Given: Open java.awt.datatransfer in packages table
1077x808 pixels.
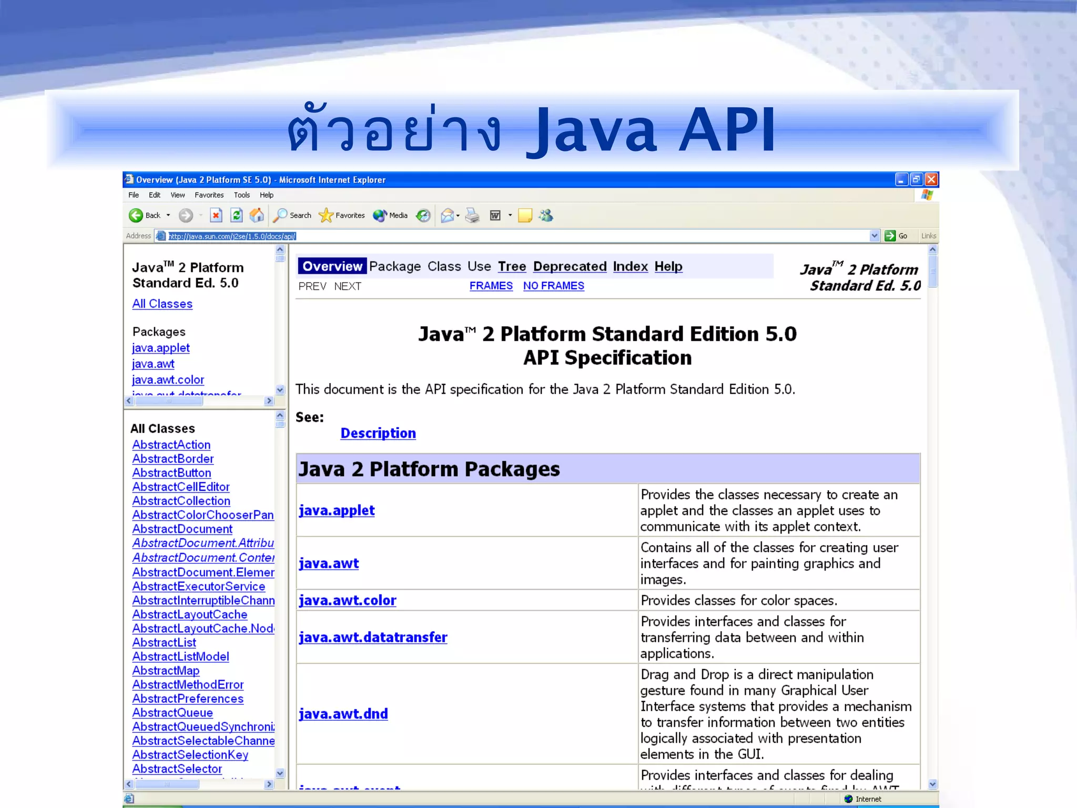Looking at the screenshot, I should (373, 637).
